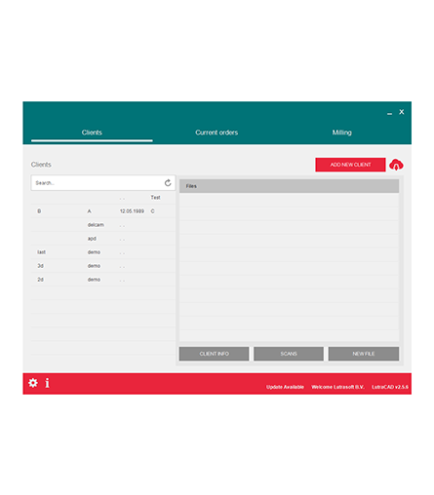Image resolution: width=434 pixels, height=495 pixels.
Task: Select the apd client row
Action: click(103, 239)
